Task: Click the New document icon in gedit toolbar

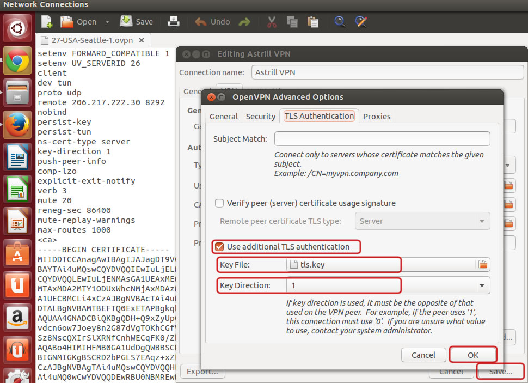Action: [x=47, y=22]
